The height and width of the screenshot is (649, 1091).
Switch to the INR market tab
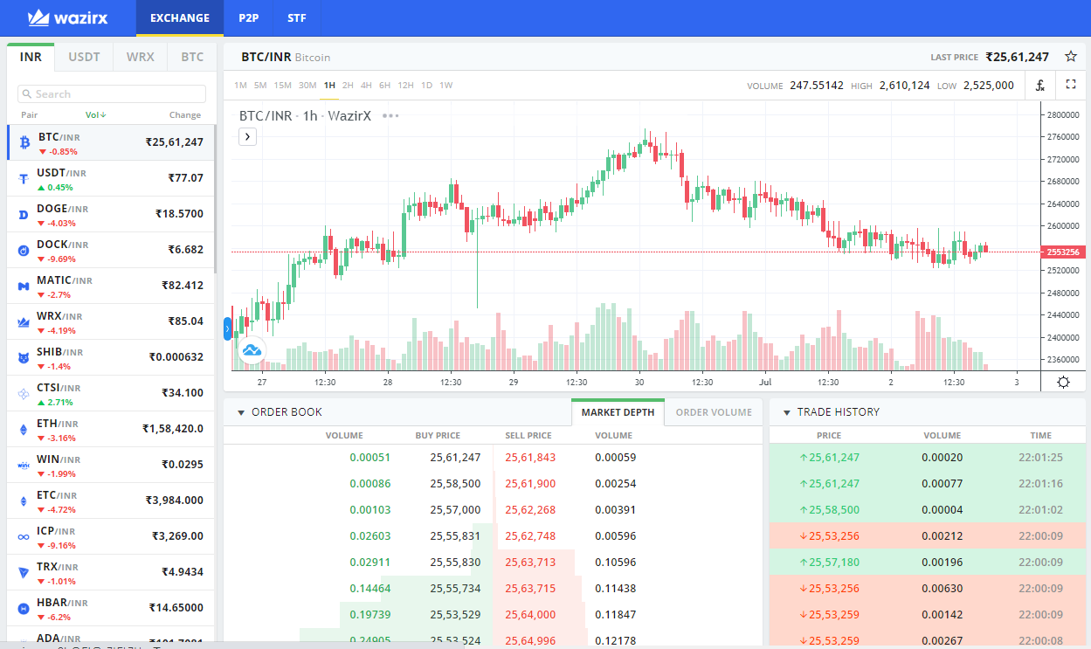pos(31,57)
